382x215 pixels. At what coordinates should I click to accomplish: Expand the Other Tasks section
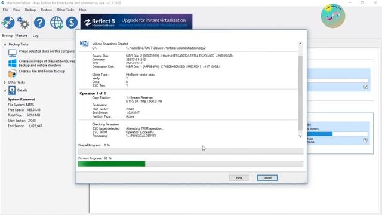pyautogui.click(x=5, y=82)
